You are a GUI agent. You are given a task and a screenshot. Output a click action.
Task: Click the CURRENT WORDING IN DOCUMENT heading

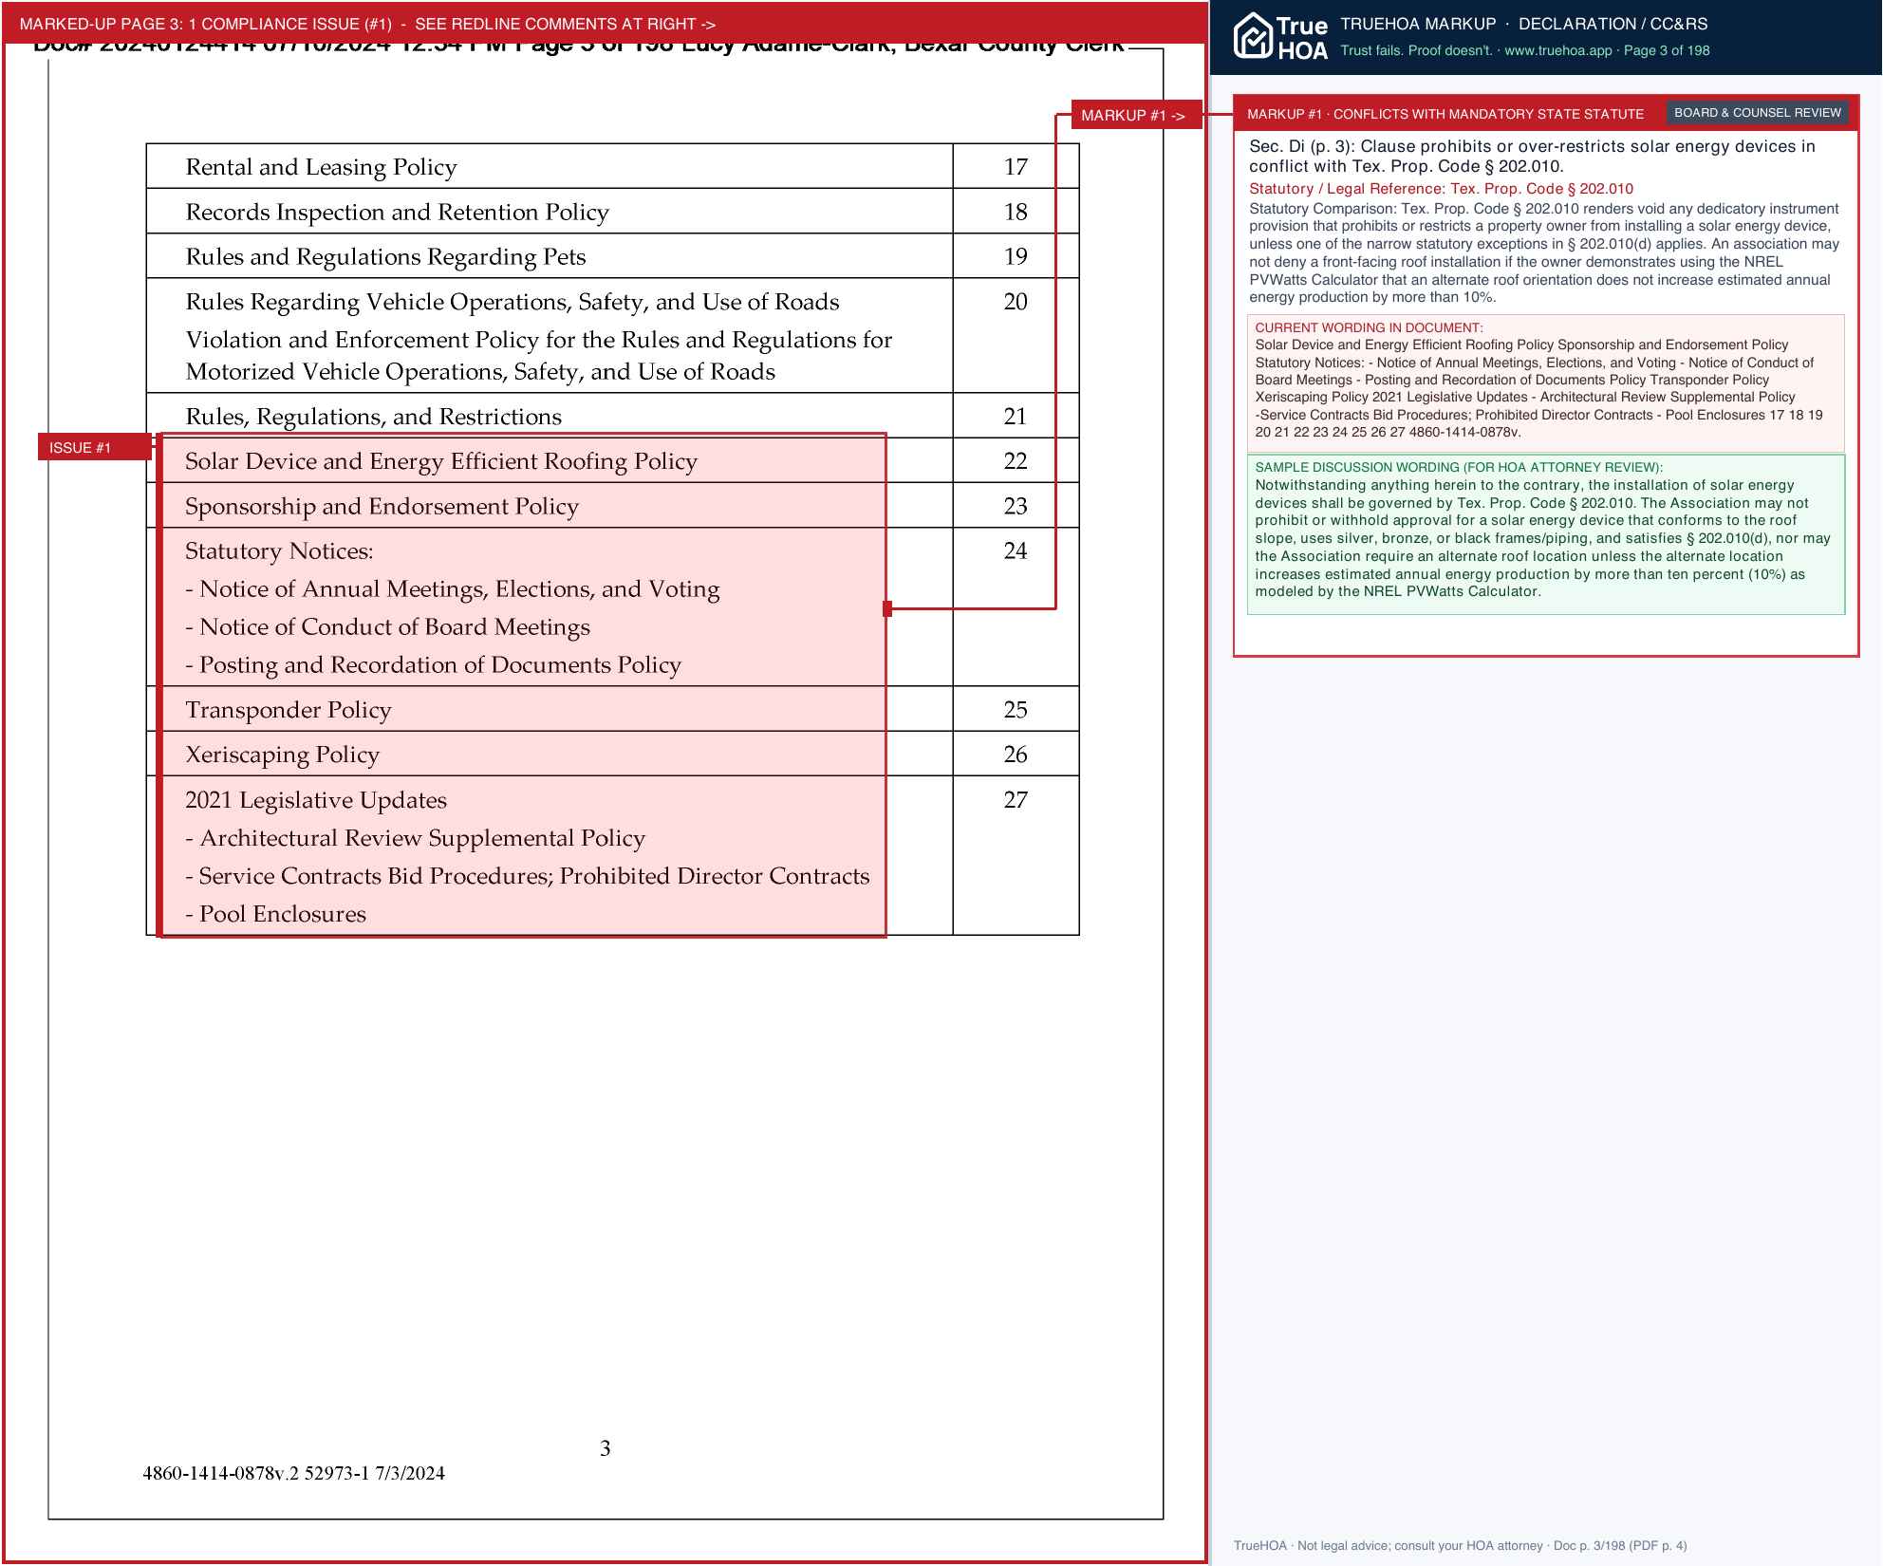[1369, 327]
